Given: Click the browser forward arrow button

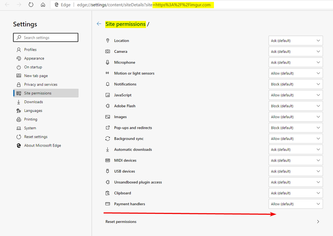Looking at the screenshot, I should [19, 5].
